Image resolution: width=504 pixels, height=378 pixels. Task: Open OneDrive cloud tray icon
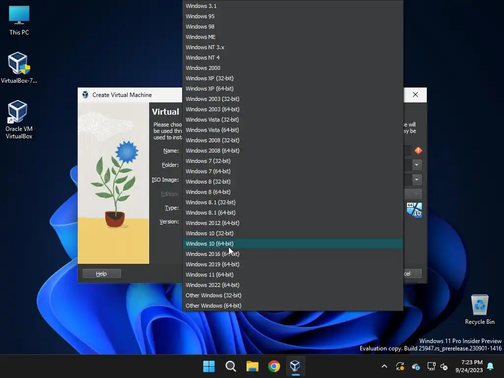415,366
